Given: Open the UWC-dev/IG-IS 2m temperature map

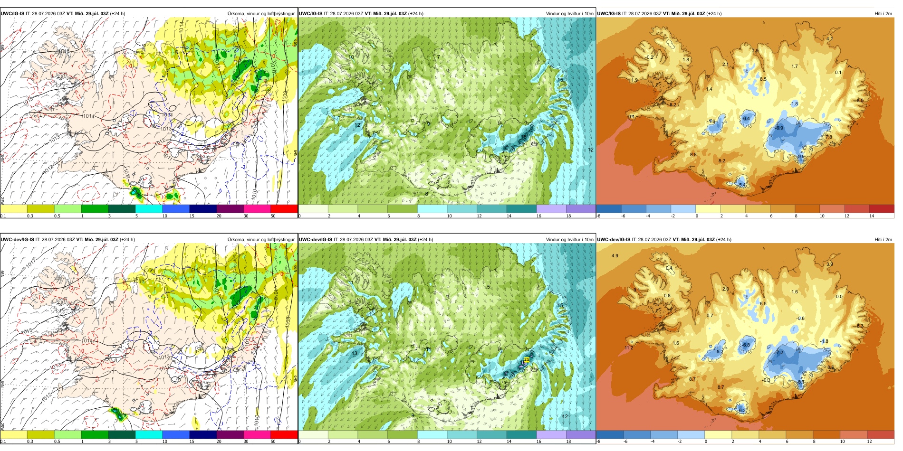Looking at the screenshot, I should pyautogui.click(x=745, y=337).
